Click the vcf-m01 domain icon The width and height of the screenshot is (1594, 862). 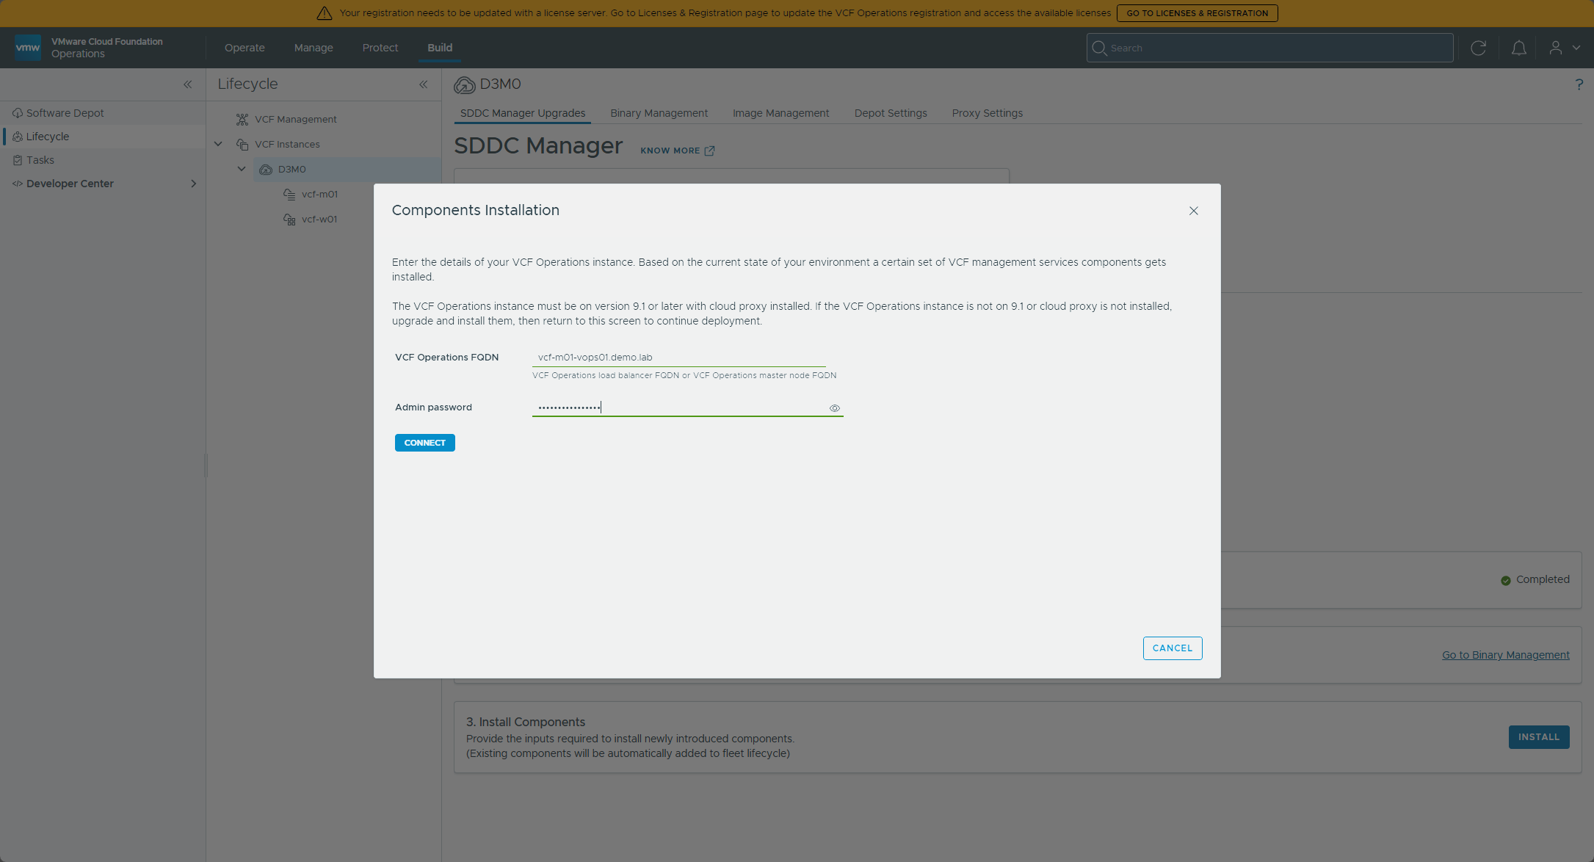(289, 194)
